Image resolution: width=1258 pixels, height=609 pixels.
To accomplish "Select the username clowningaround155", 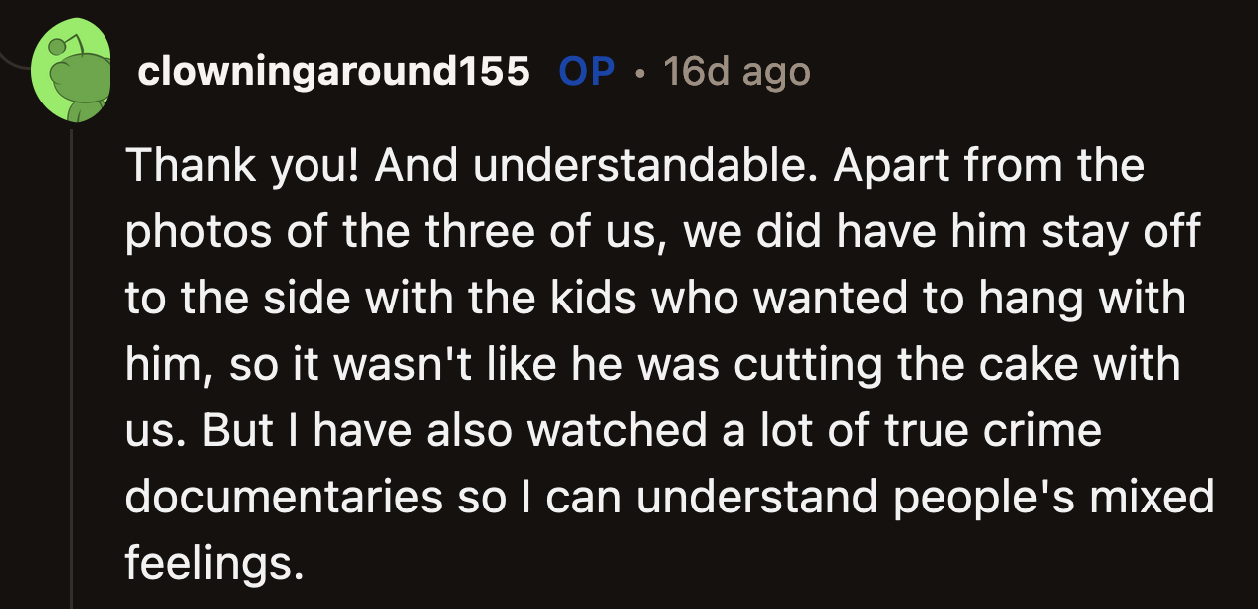I will (333, 72).
